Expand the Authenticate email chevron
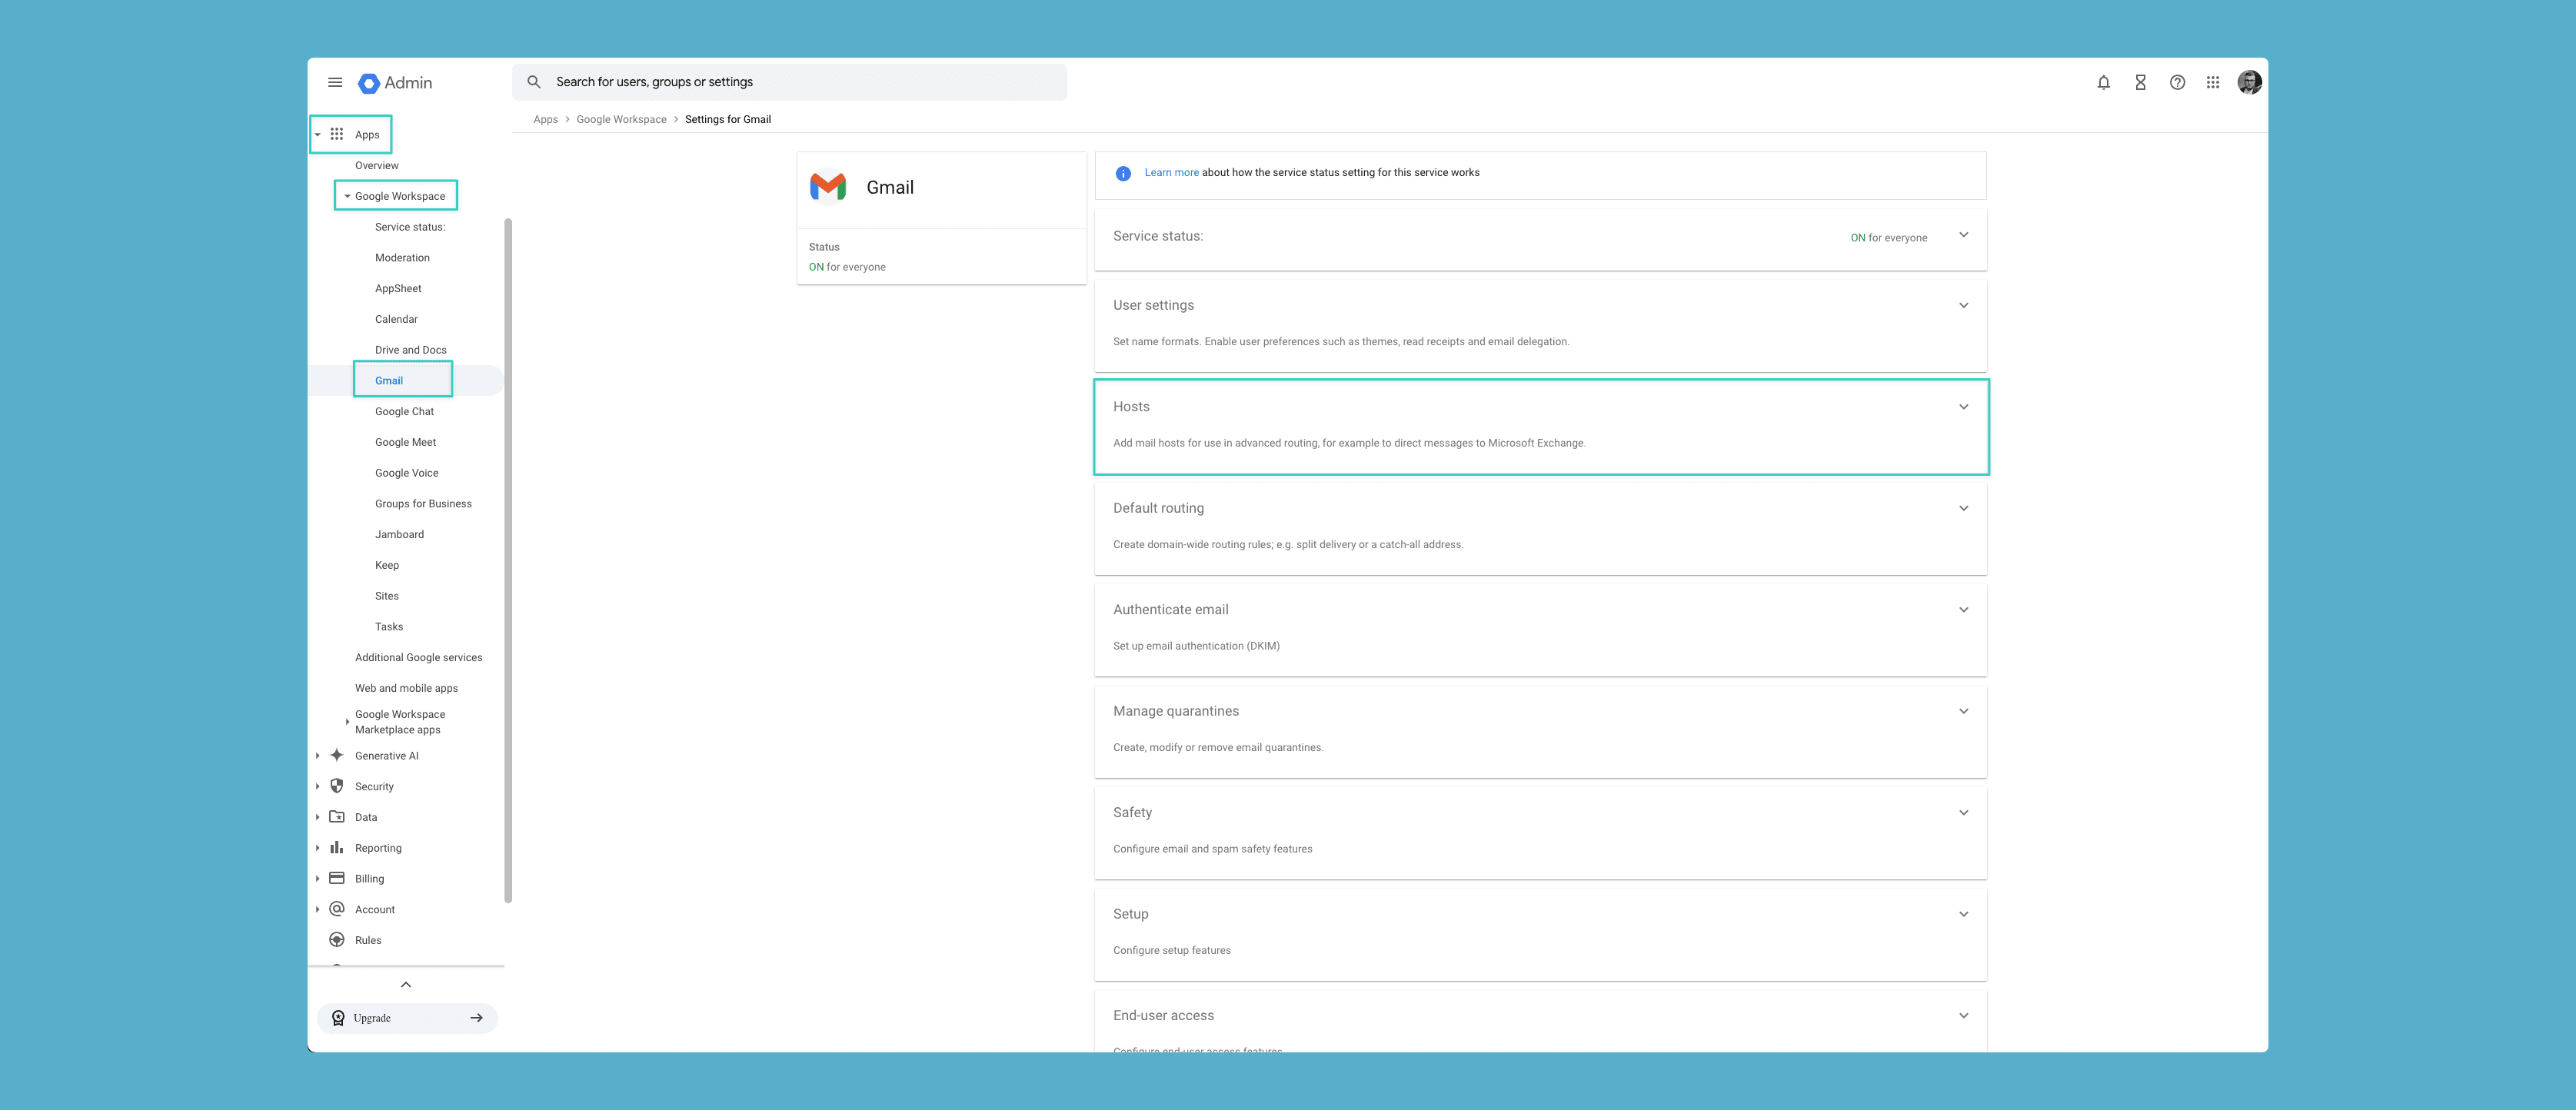 [1964, 610]
